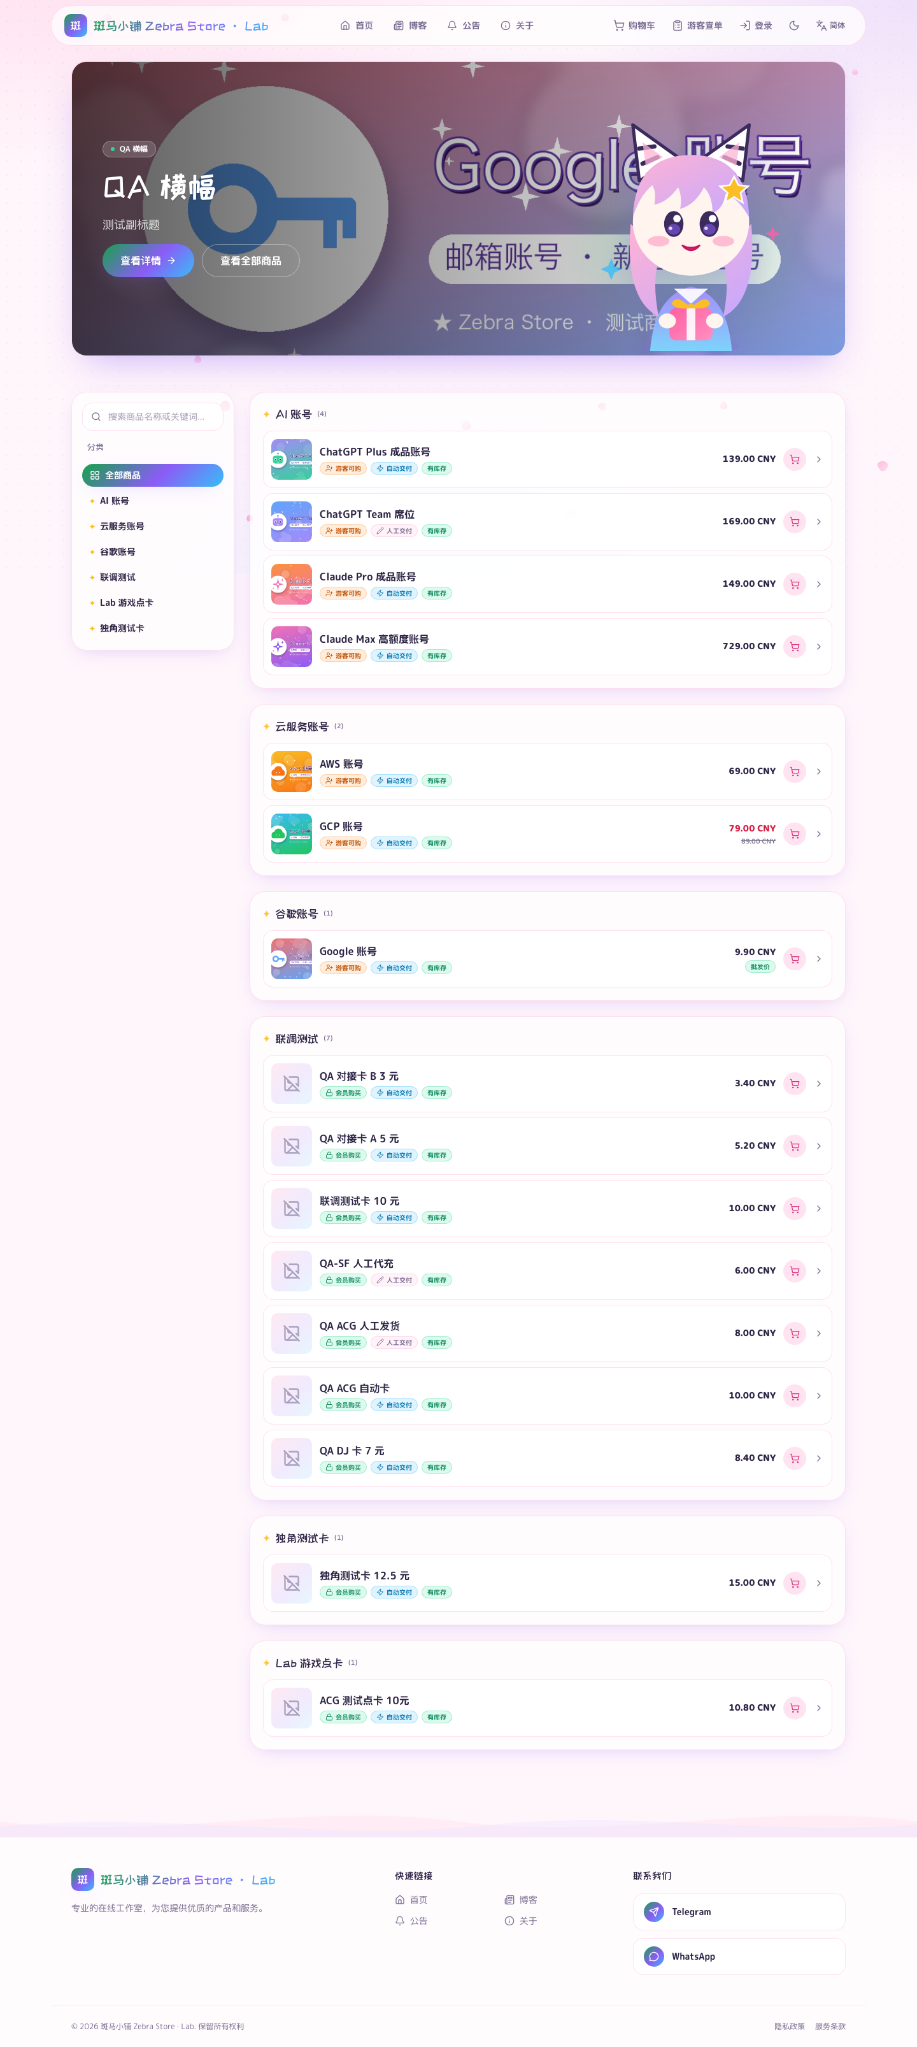This screenshot has height=2047, width=917.
Task: Add QA ACG 自动卡 to cart
Action: pos(794,1395)
